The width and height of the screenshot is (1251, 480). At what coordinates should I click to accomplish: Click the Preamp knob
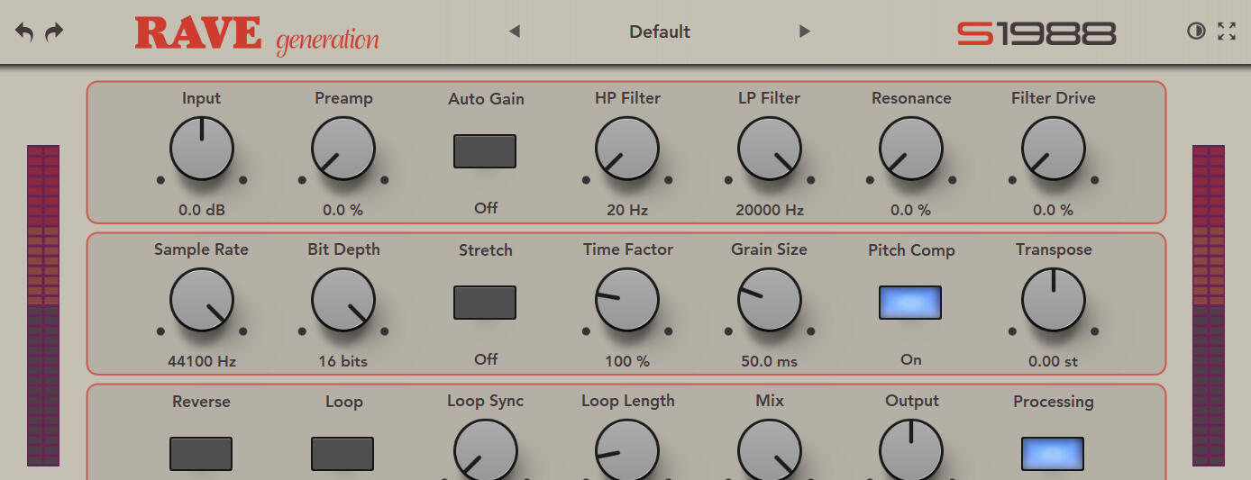click(343, 149)
